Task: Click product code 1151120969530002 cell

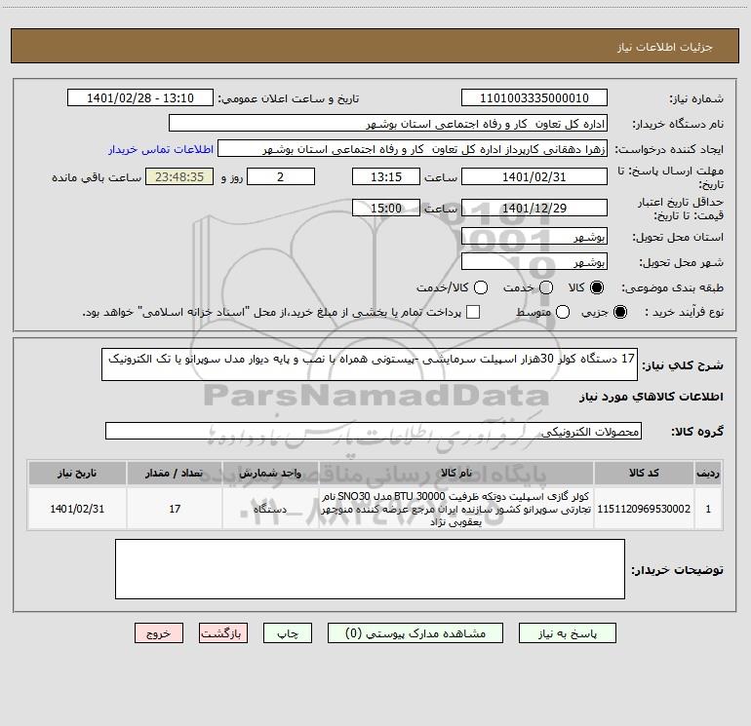Action: [644, 509]
